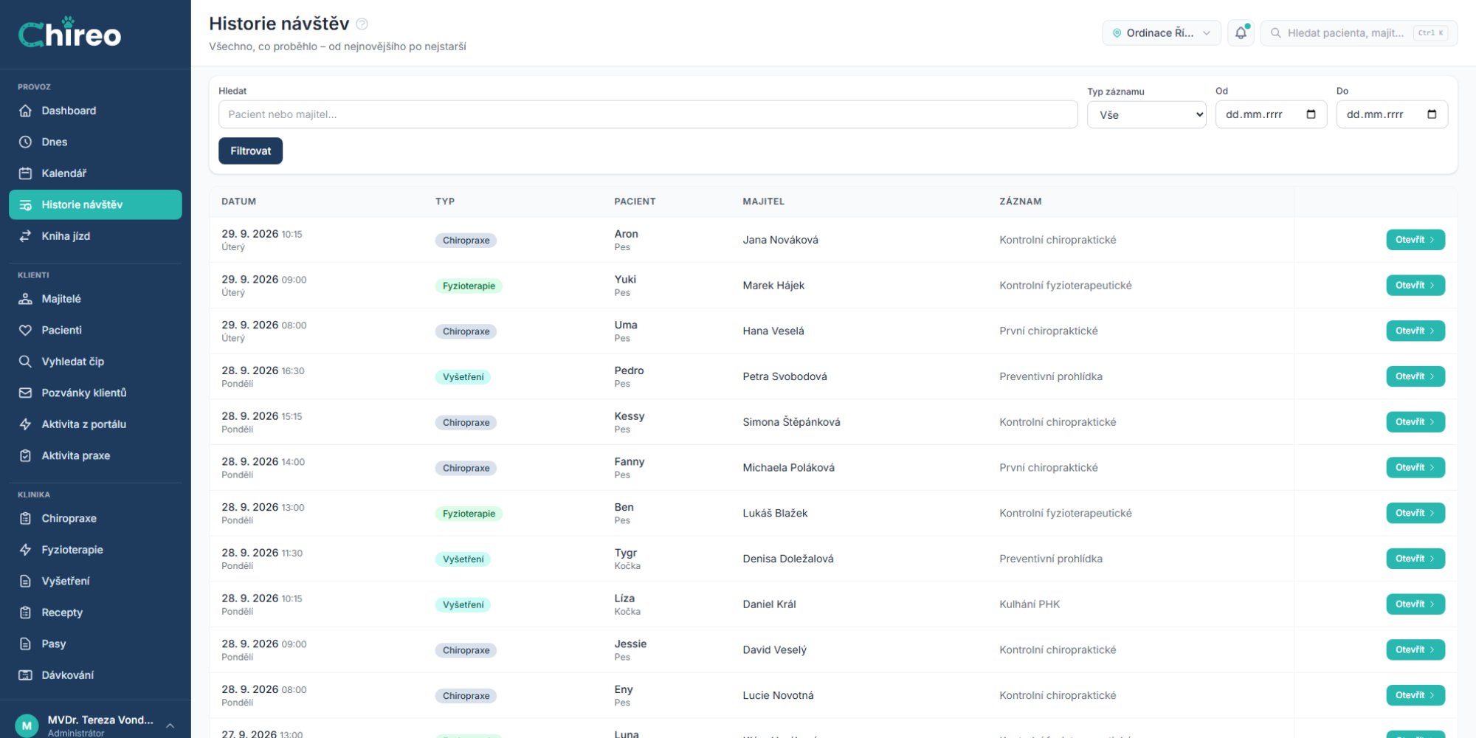The height and width of the screenshot is (738, 1476).
Task: Click the Chiropraxe clipboard icon in sidebar
Action: click(x=25, y=518)
